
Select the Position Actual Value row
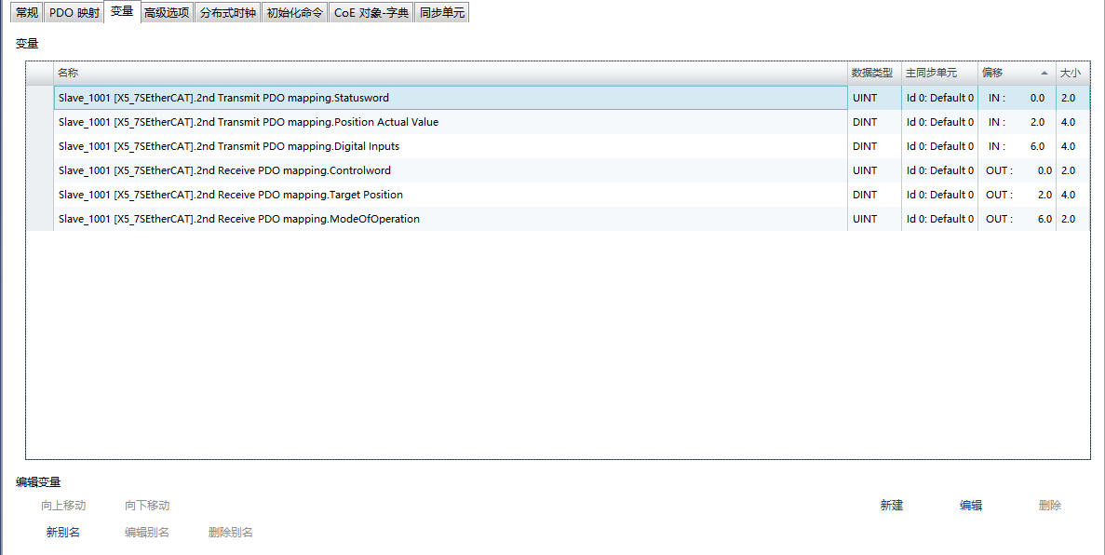[559, 122]
